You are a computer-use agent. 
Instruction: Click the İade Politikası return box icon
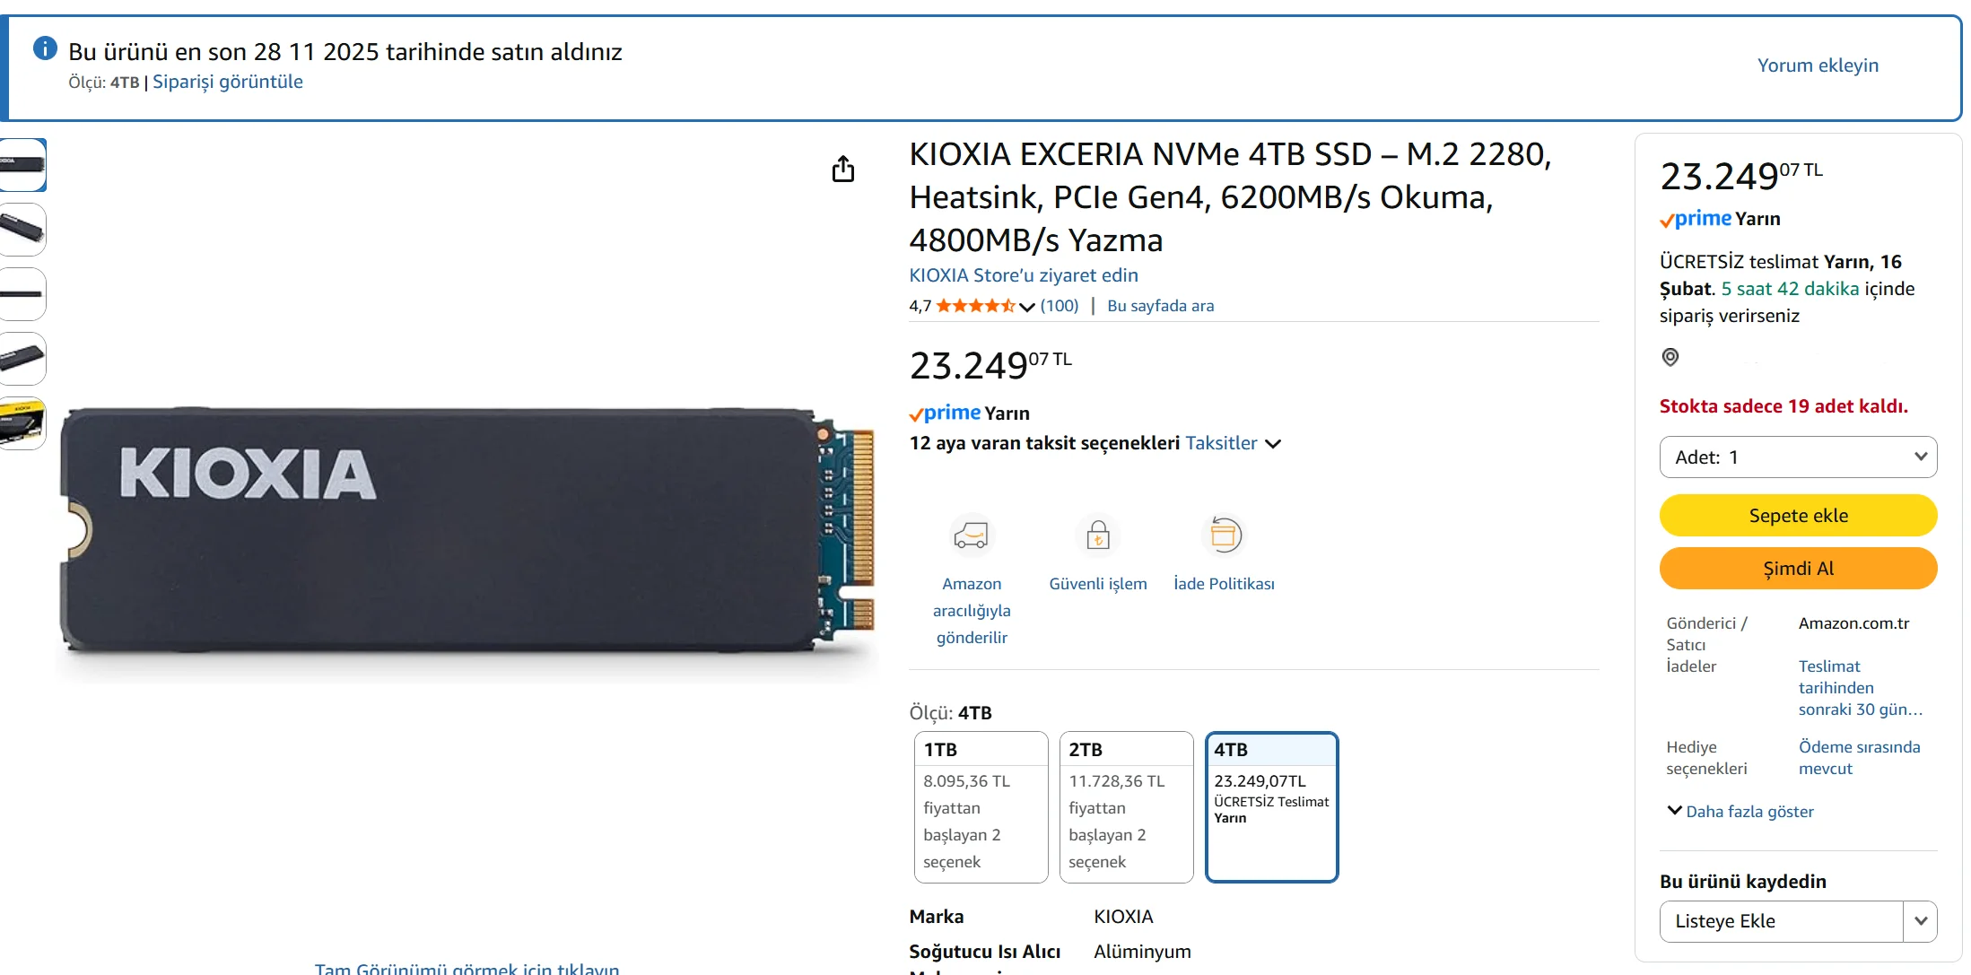[x=1225, y=535]
